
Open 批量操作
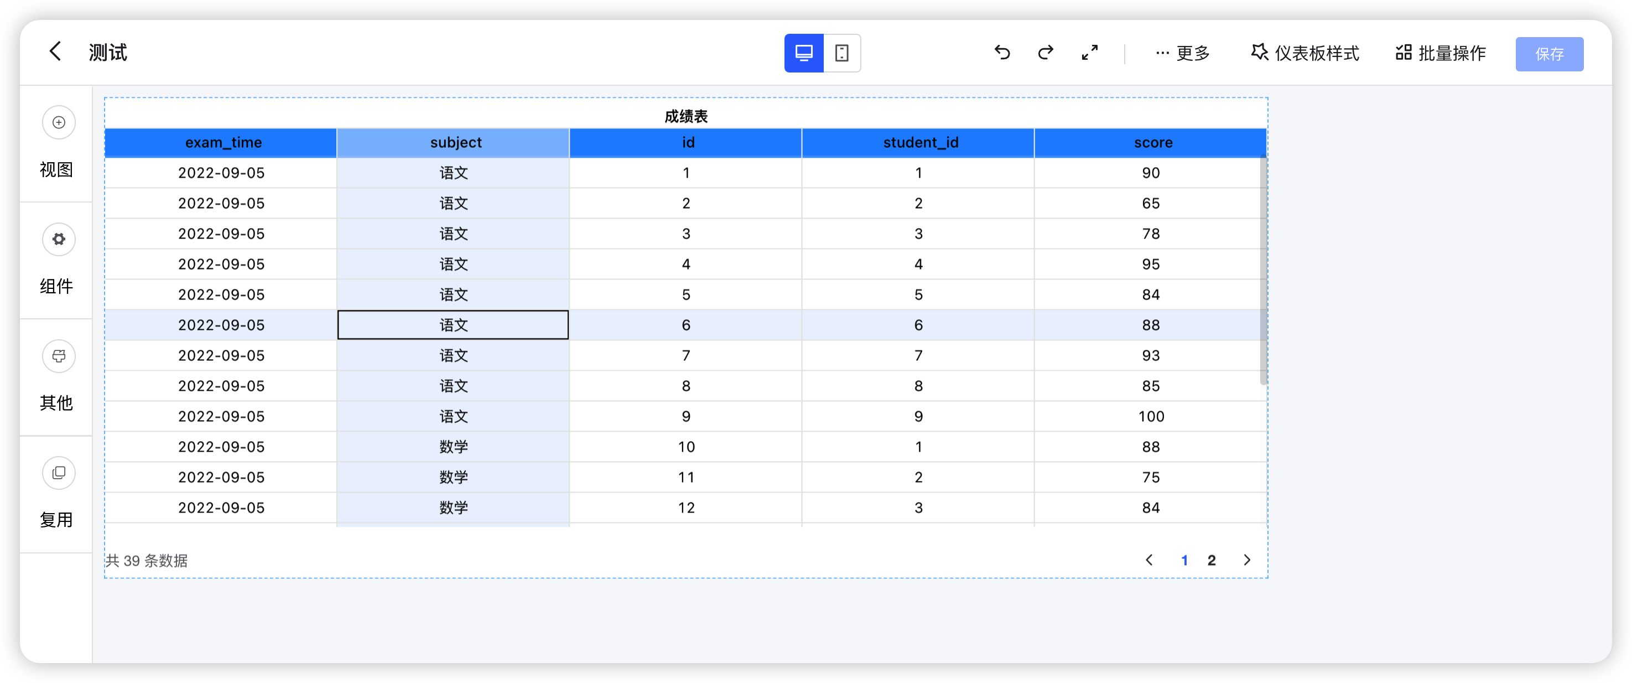pos(1441,53)
